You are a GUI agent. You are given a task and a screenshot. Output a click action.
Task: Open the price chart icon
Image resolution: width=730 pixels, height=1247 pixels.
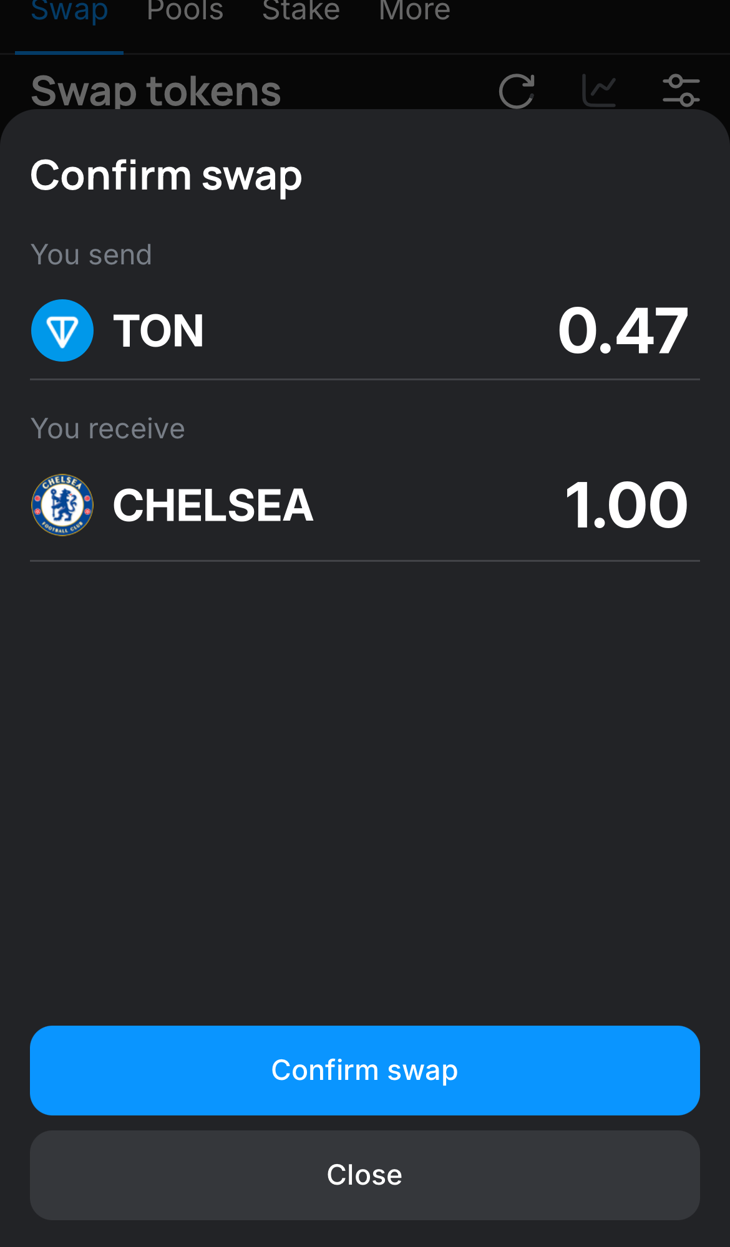coord(599,90)
